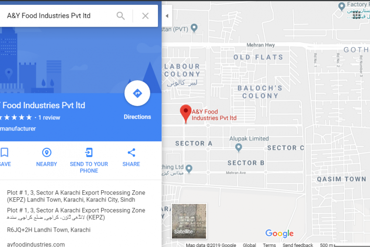
Task: Open the ayfoodindustries.com website link
Action: [x=36, y=244]
